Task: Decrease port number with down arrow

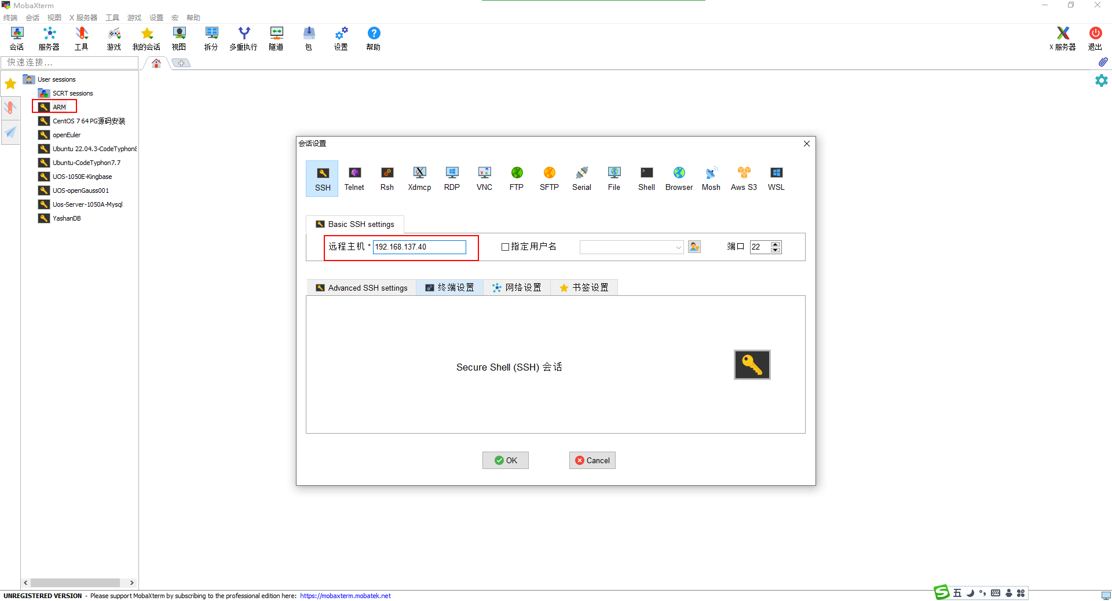Action: coord(776,250)
